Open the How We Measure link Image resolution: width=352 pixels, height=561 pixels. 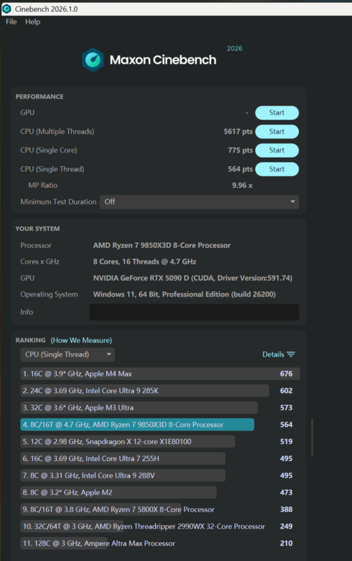point(81,340)
